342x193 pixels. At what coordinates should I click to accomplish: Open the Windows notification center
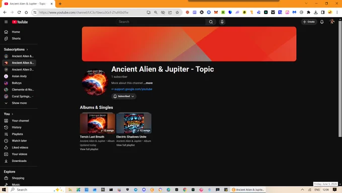click(x=335, y=189)
